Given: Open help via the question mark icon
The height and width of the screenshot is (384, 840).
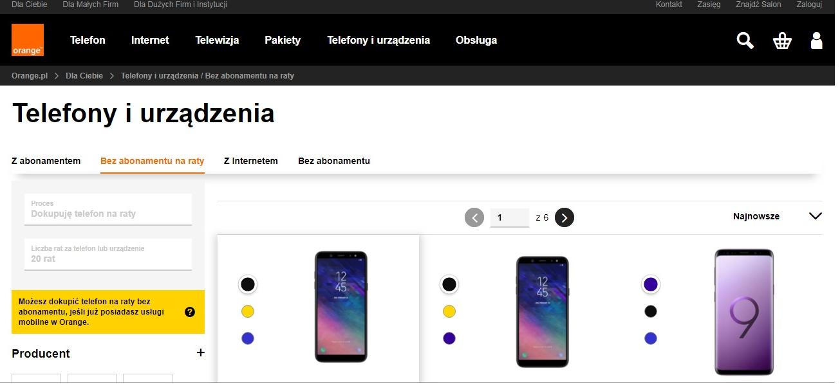Looking at the screenshot, I should [189, 312].
